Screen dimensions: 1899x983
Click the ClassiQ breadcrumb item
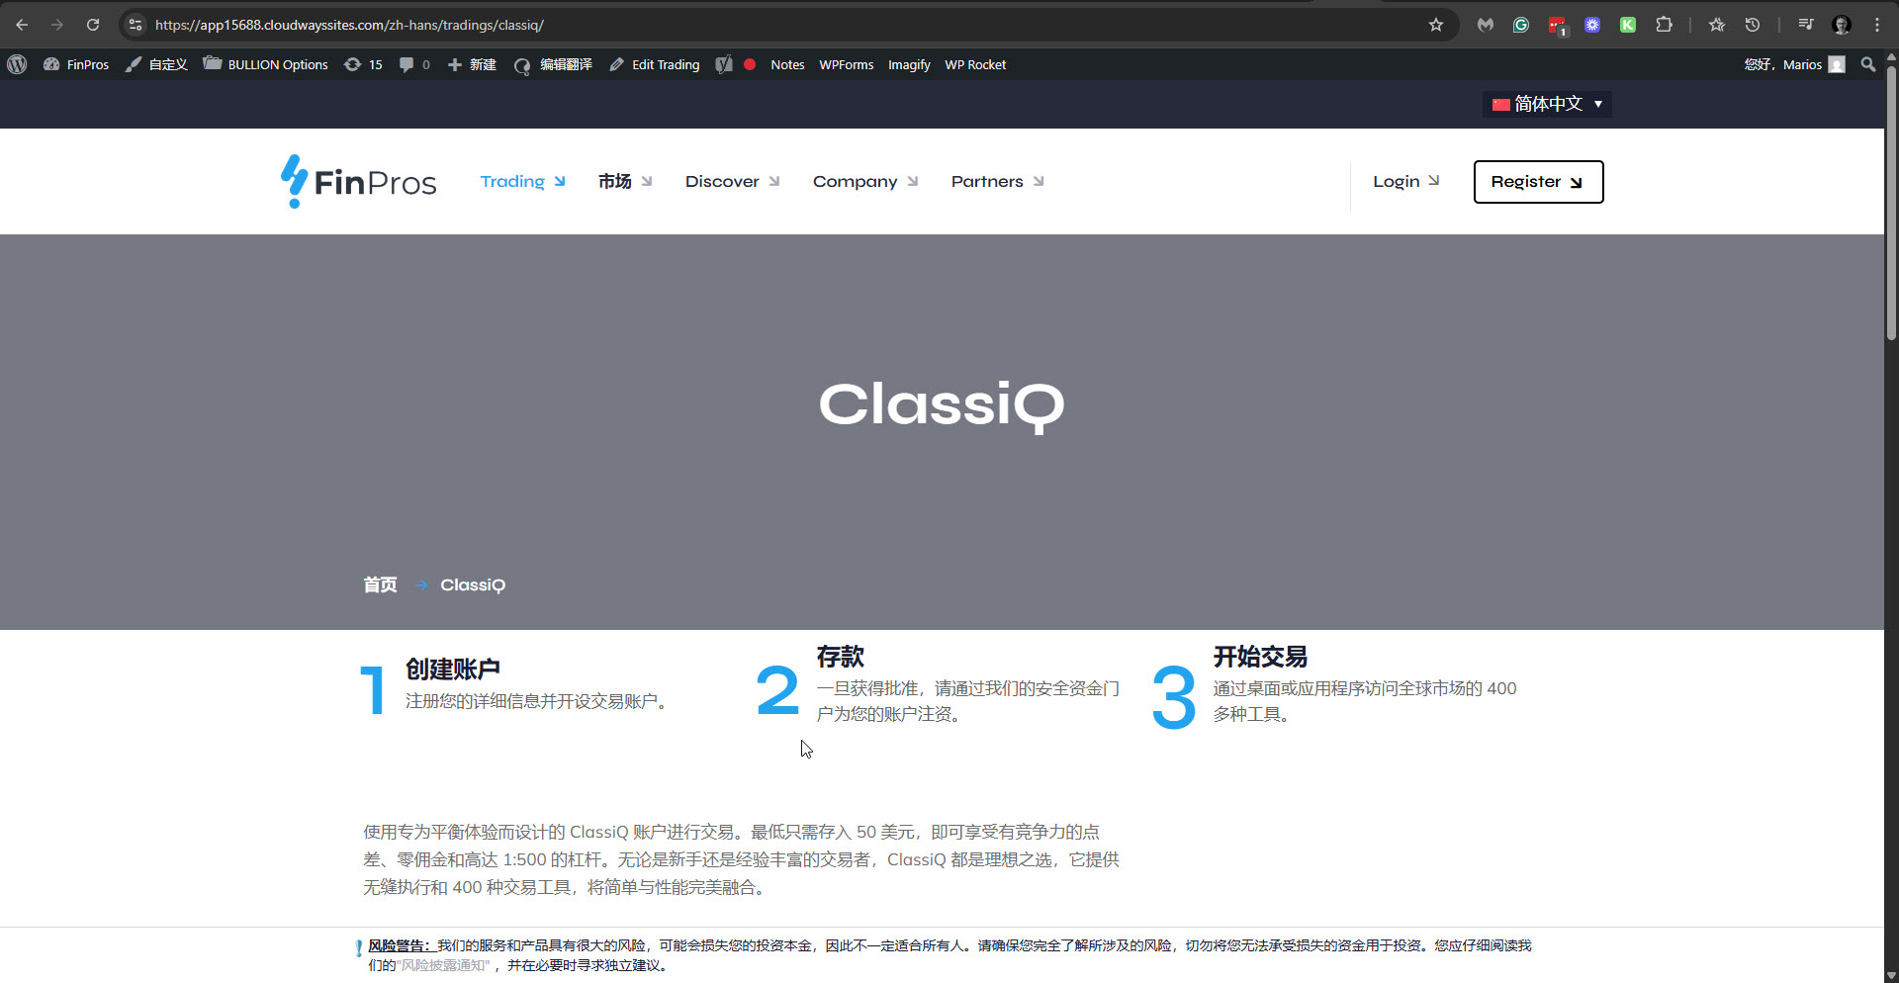473,585
